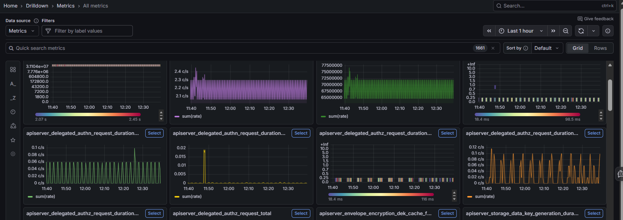This screenshot has width=623, height=220.
Task: Shift time range backward with double-left arrows
Action: (489, 31)
